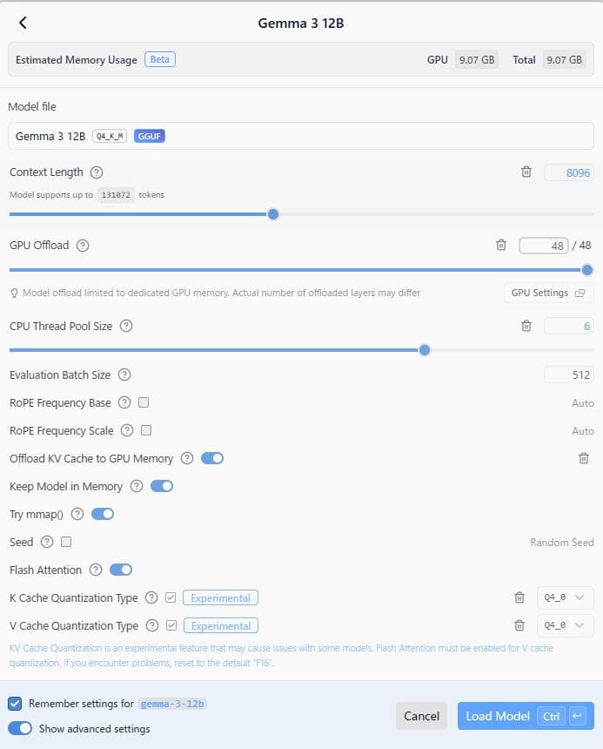Screen dimensions: 603x749
Task: Click the GPU Offload slider handle
Action: [x=587, y=270]
